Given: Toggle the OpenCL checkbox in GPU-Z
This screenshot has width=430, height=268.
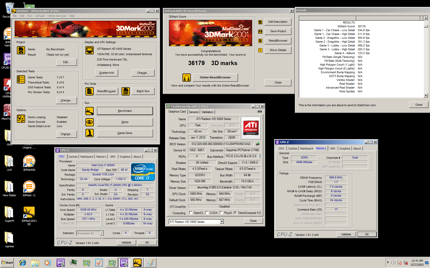Looking at the screenshot, I should (x=191, y=213).
